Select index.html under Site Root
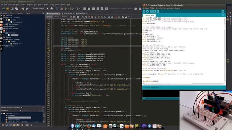 (14, 35)
